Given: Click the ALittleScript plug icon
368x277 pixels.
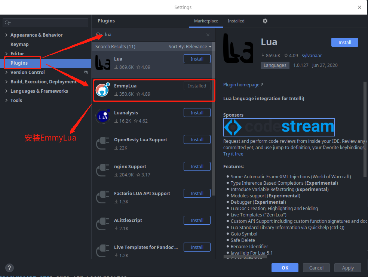Looking at the screenshot, I should pos(103,224).
